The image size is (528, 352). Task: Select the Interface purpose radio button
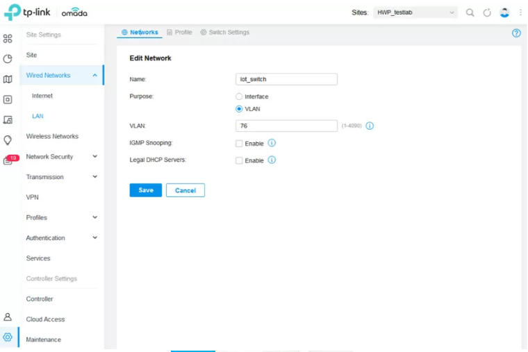click(240, 97)
